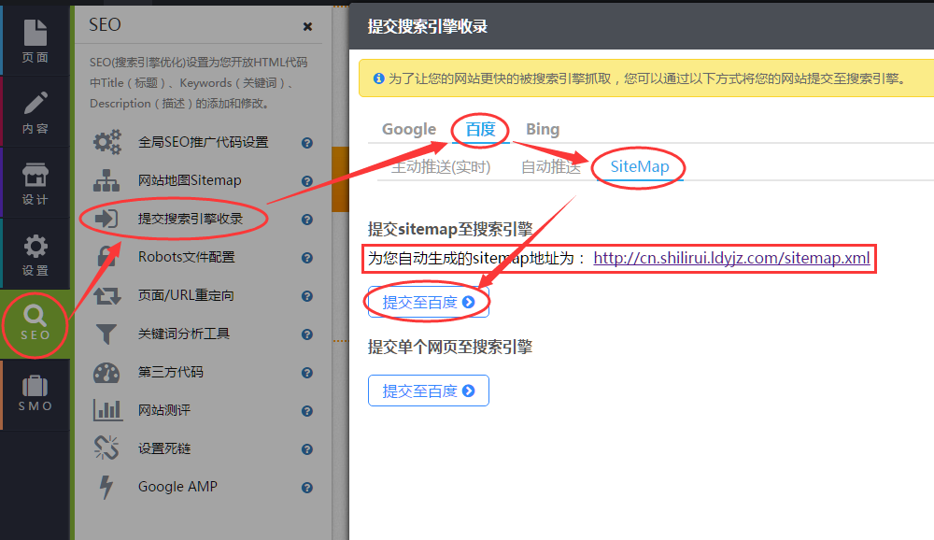Click help icon beside Robots文件配置
Image resolution: width=934 pixels, height=540 pixels.
(x=306, y=258)
